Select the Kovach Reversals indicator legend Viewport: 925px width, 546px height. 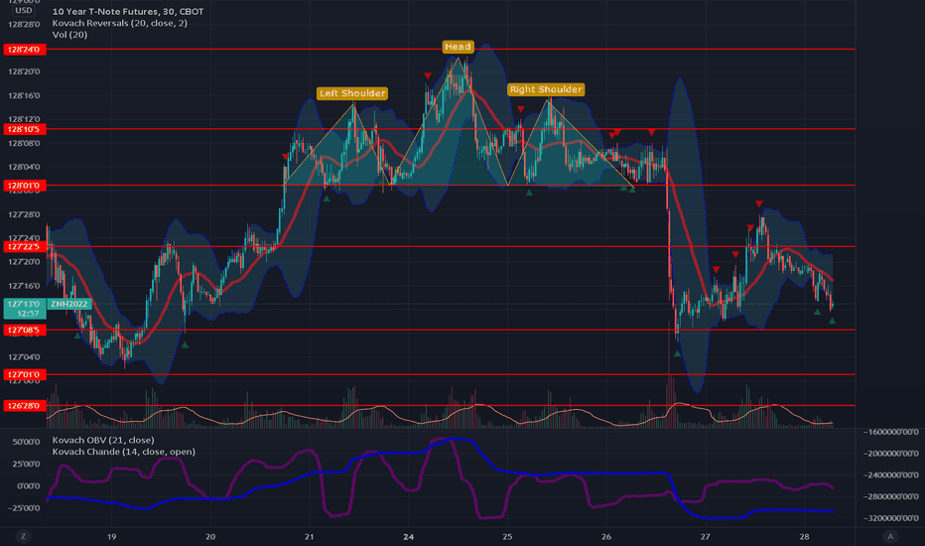click(120, 23)
